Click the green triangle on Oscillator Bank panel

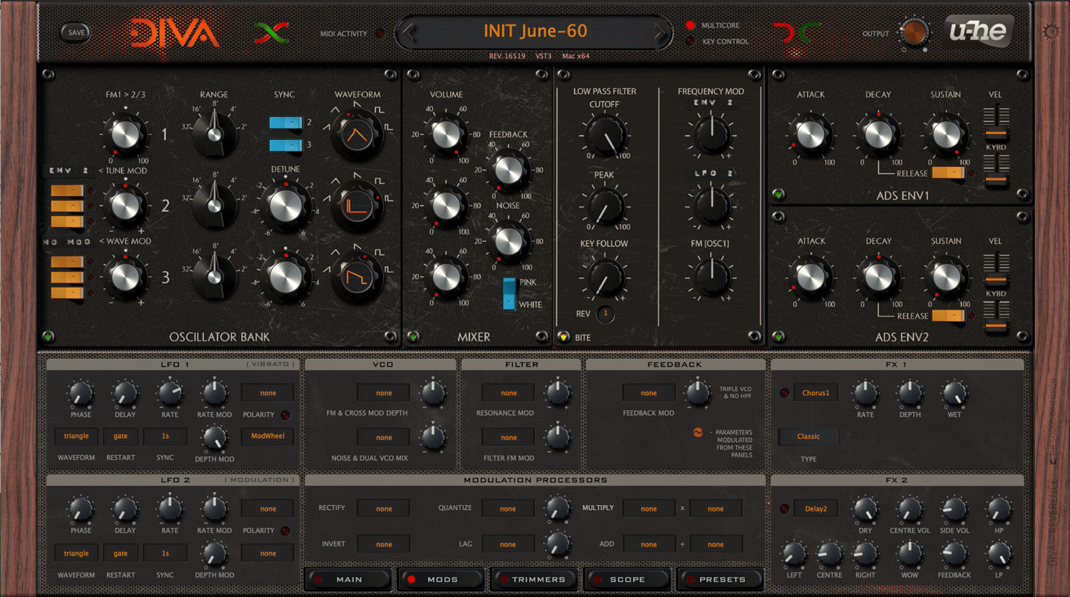[x=48, y=337]
